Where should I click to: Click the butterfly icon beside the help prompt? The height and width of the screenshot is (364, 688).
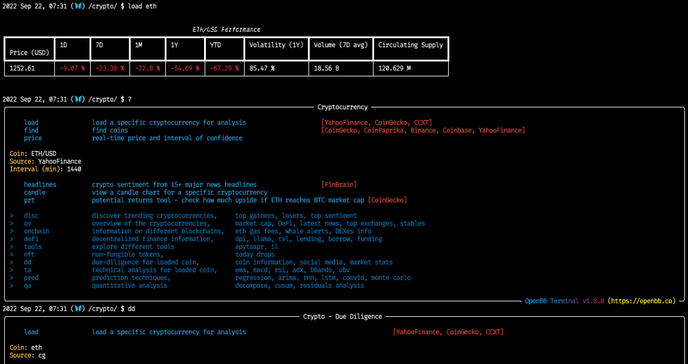pos(78,99)
